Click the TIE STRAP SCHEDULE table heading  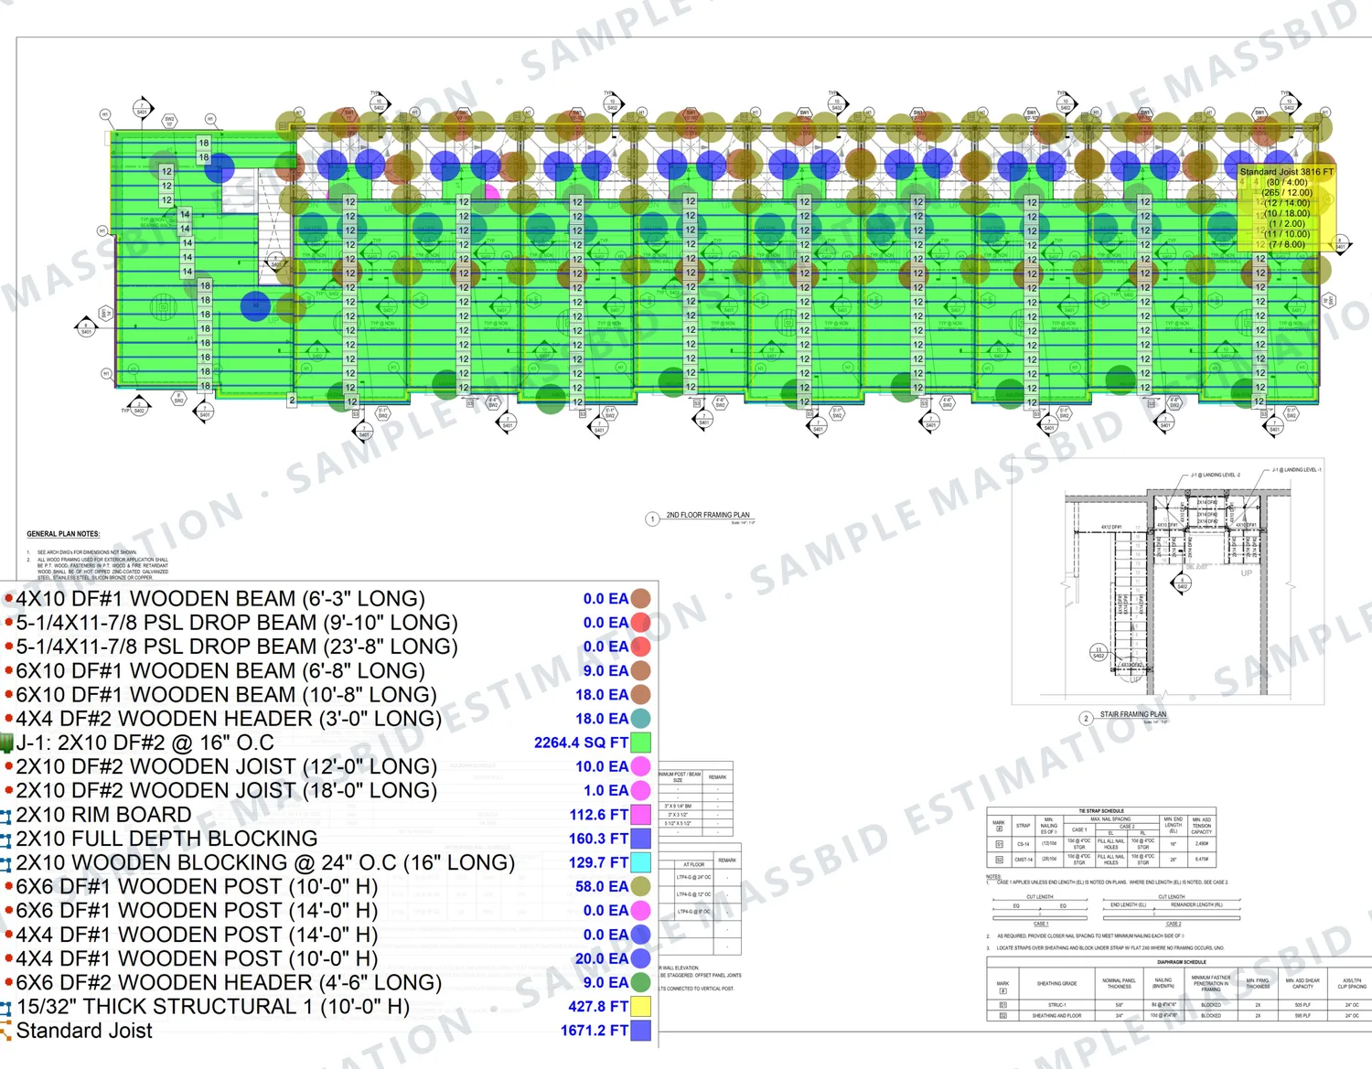pyautogui.click(x=1101, y=811)
